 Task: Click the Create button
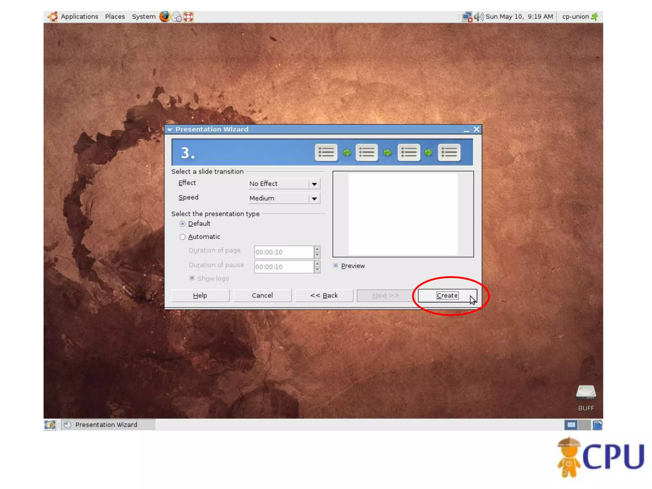(447, 295)
